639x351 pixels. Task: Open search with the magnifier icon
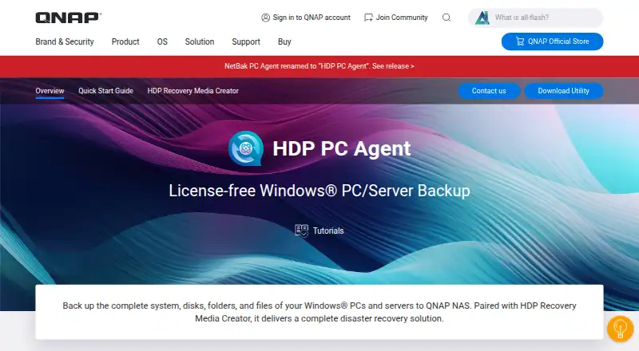click(447, 18)
